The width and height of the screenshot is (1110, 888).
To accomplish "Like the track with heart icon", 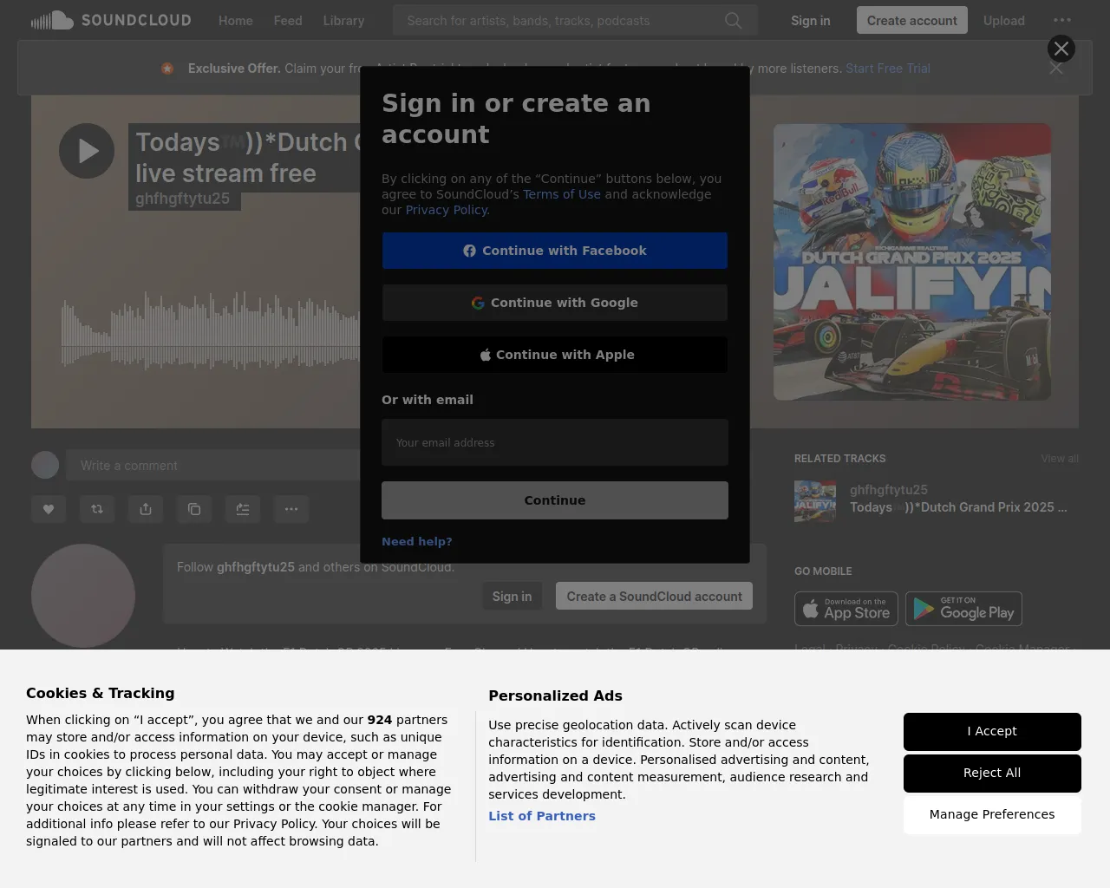I will 49,509.
